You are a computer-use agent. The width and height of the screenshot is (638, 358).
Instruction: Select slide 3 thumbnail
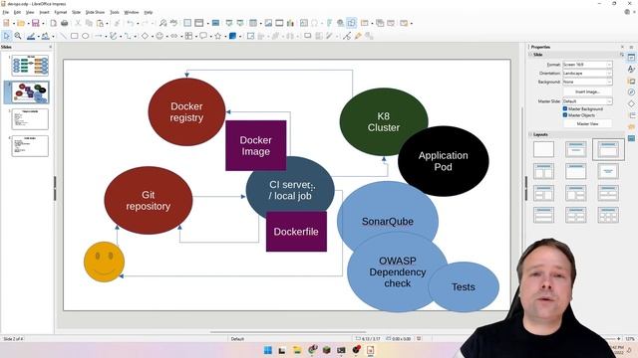(30, 119)
